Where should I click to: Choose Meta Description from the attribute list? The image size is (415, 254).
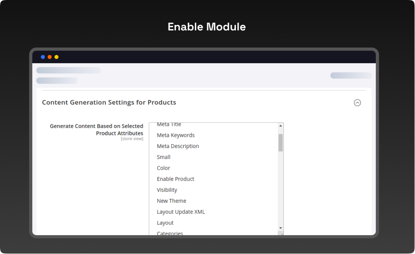point(178,146)
